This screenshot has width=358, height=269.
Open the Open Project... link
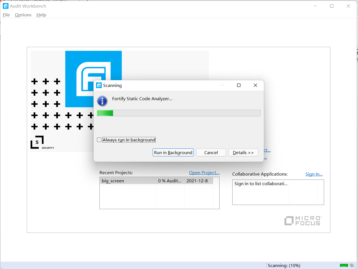[x=204, y=172]
